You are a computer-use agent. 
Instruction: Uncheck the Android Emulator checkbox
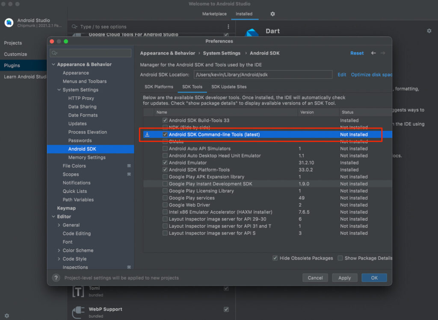click(165, 162)
